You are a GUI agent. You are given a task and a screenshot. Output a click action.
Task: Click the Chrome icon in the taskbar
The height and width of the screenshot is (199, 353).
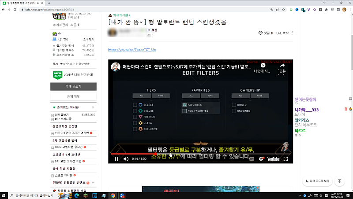point(113,195)
